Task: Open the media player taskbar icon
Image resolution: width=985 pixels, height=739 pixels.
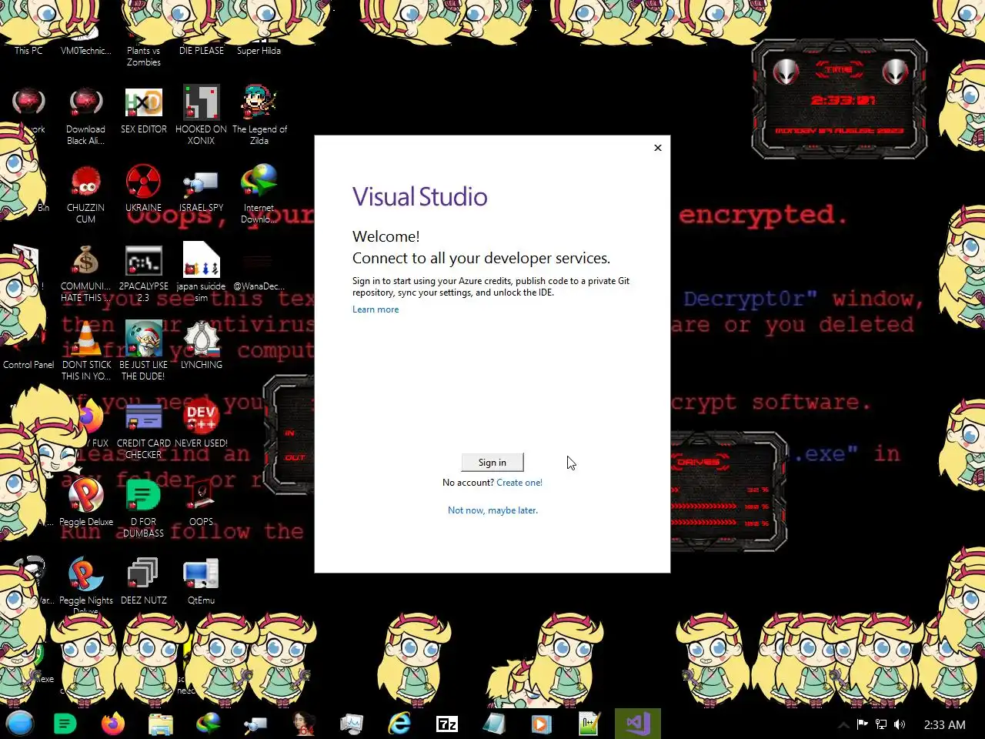Action: click(x=543, y=724)
